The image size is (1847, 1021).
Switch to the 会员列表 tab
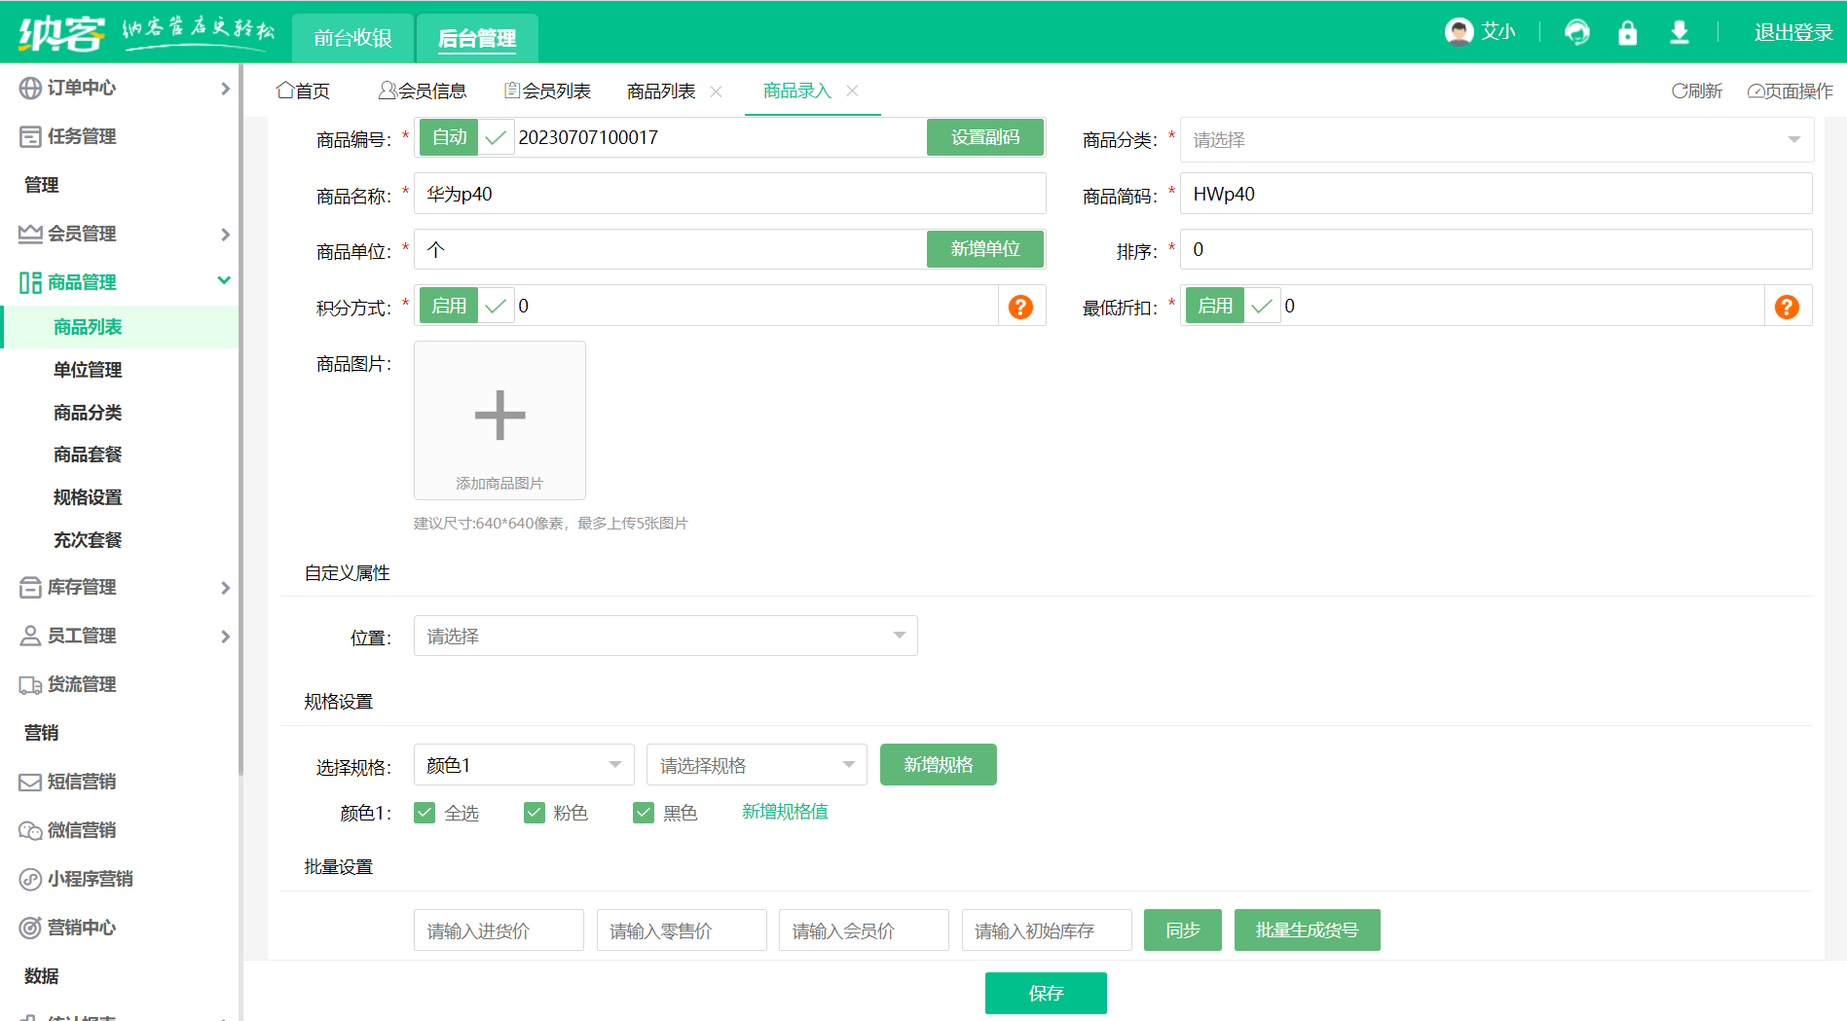[555, 90]
